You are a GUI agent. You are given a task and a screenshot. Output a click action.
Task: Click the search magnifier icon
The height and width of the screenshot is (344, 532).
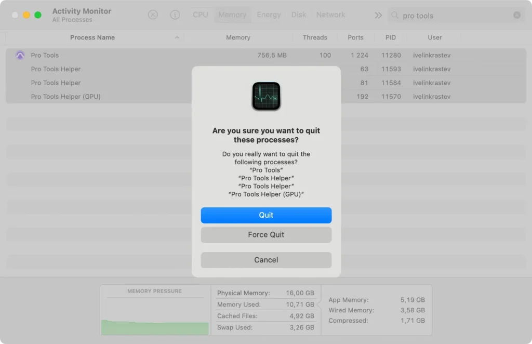click(x=395, y=15)
